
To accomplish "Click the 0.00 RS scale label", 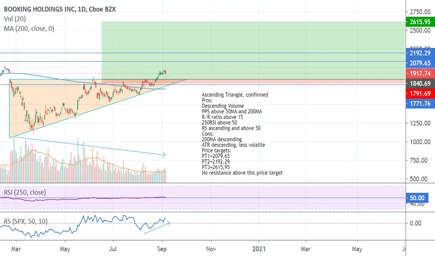I will 415,223.
